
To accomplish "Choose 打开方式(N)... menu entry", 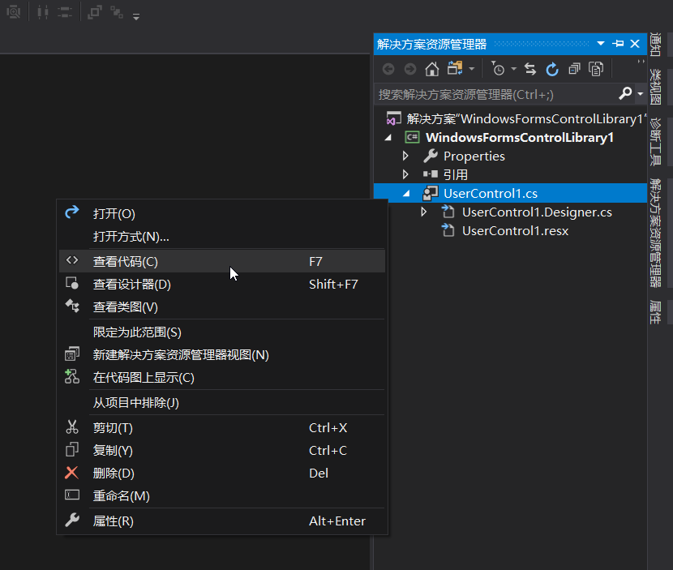I will click(x=222, y=237).
